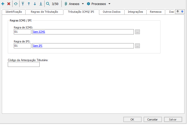Jump to last record arrow icon
The image size is (187, 125).
41,4
